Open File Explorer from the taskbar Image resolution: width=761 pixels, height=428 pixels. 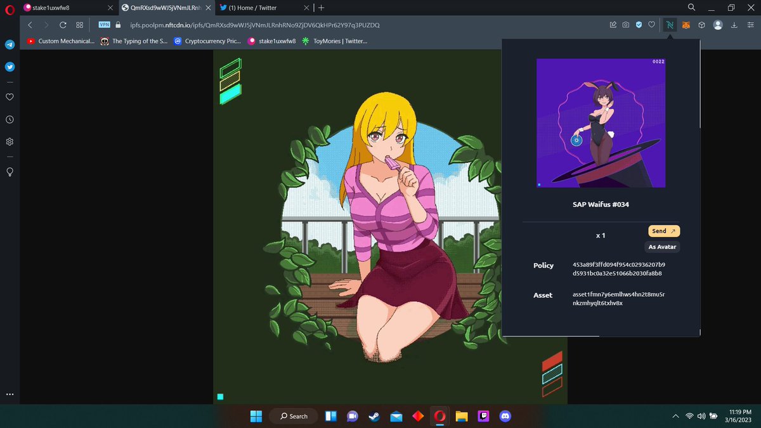(x=462, y=416)
